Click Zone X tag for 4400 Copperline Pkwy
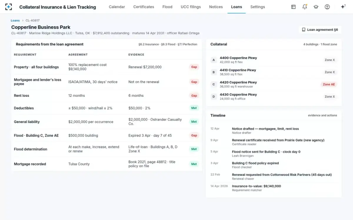 [x=330, y=60]
